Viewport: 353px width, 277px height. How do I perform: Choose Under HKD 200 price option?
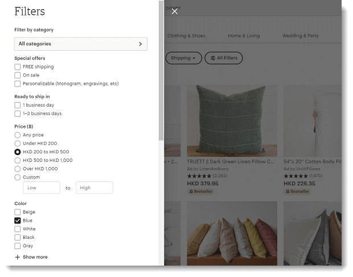[x=18, y=144]
